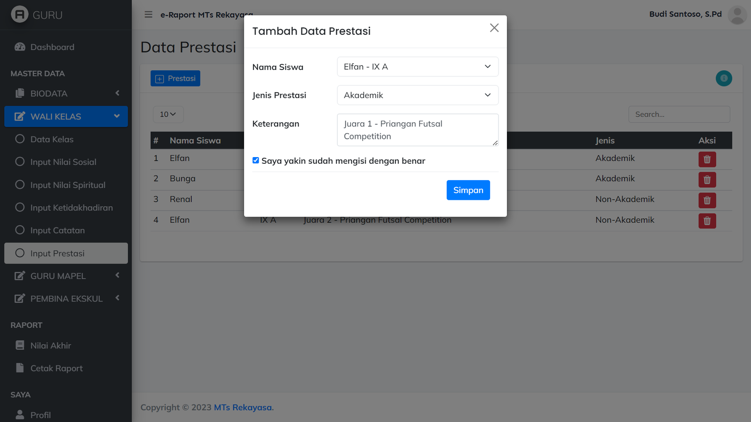Click the Keterangan text area
This screenshot has width=751, height=422.
coord(417,130)
